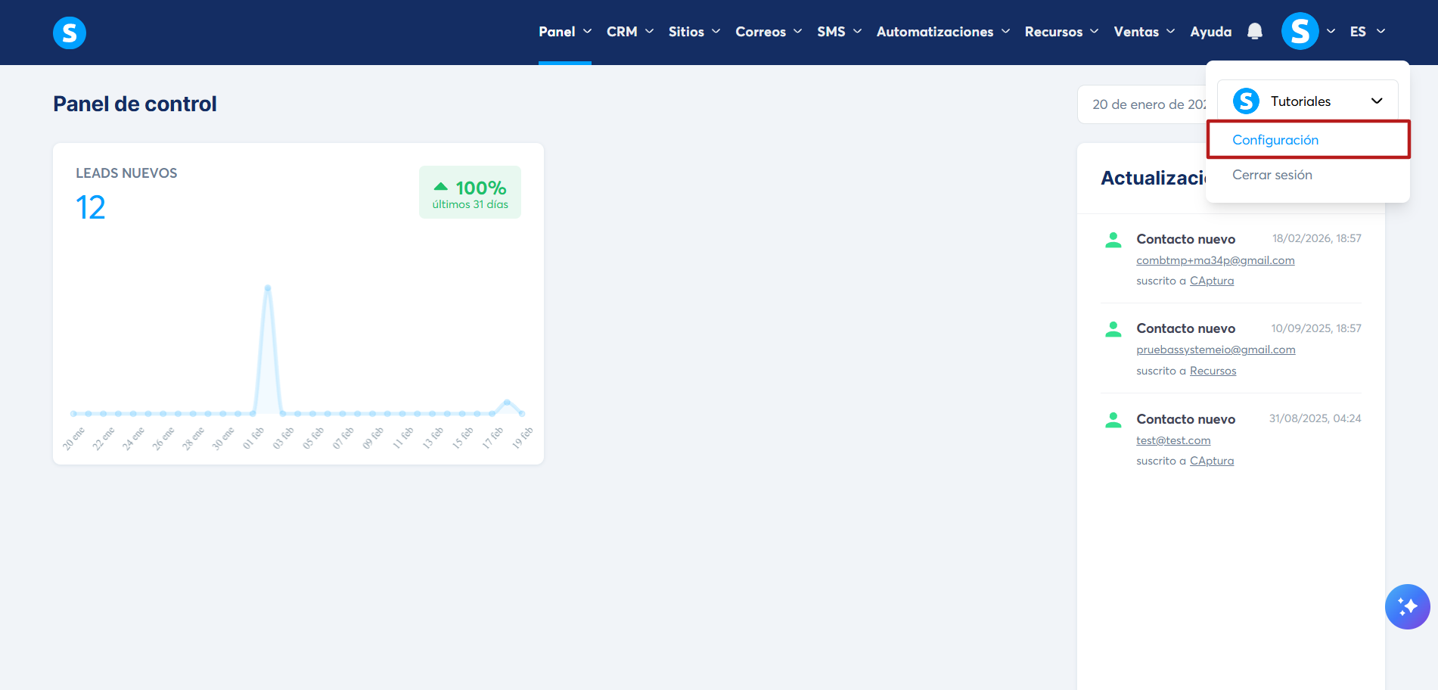Click the 17 feb bump on leads chart
Viewport: 1438px width, 690px height.
tap(507, 402)
